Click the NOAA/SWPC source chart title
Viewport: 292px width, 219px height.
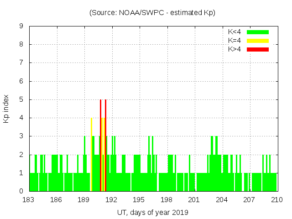[152, 13]
